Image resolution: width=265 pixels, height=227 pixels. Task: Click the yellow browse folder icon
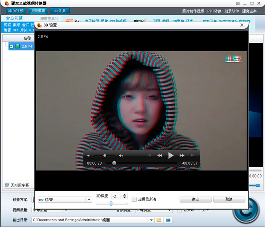click(159, 220)
